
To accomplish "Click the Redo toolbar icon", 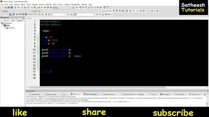I will [18, 7].
